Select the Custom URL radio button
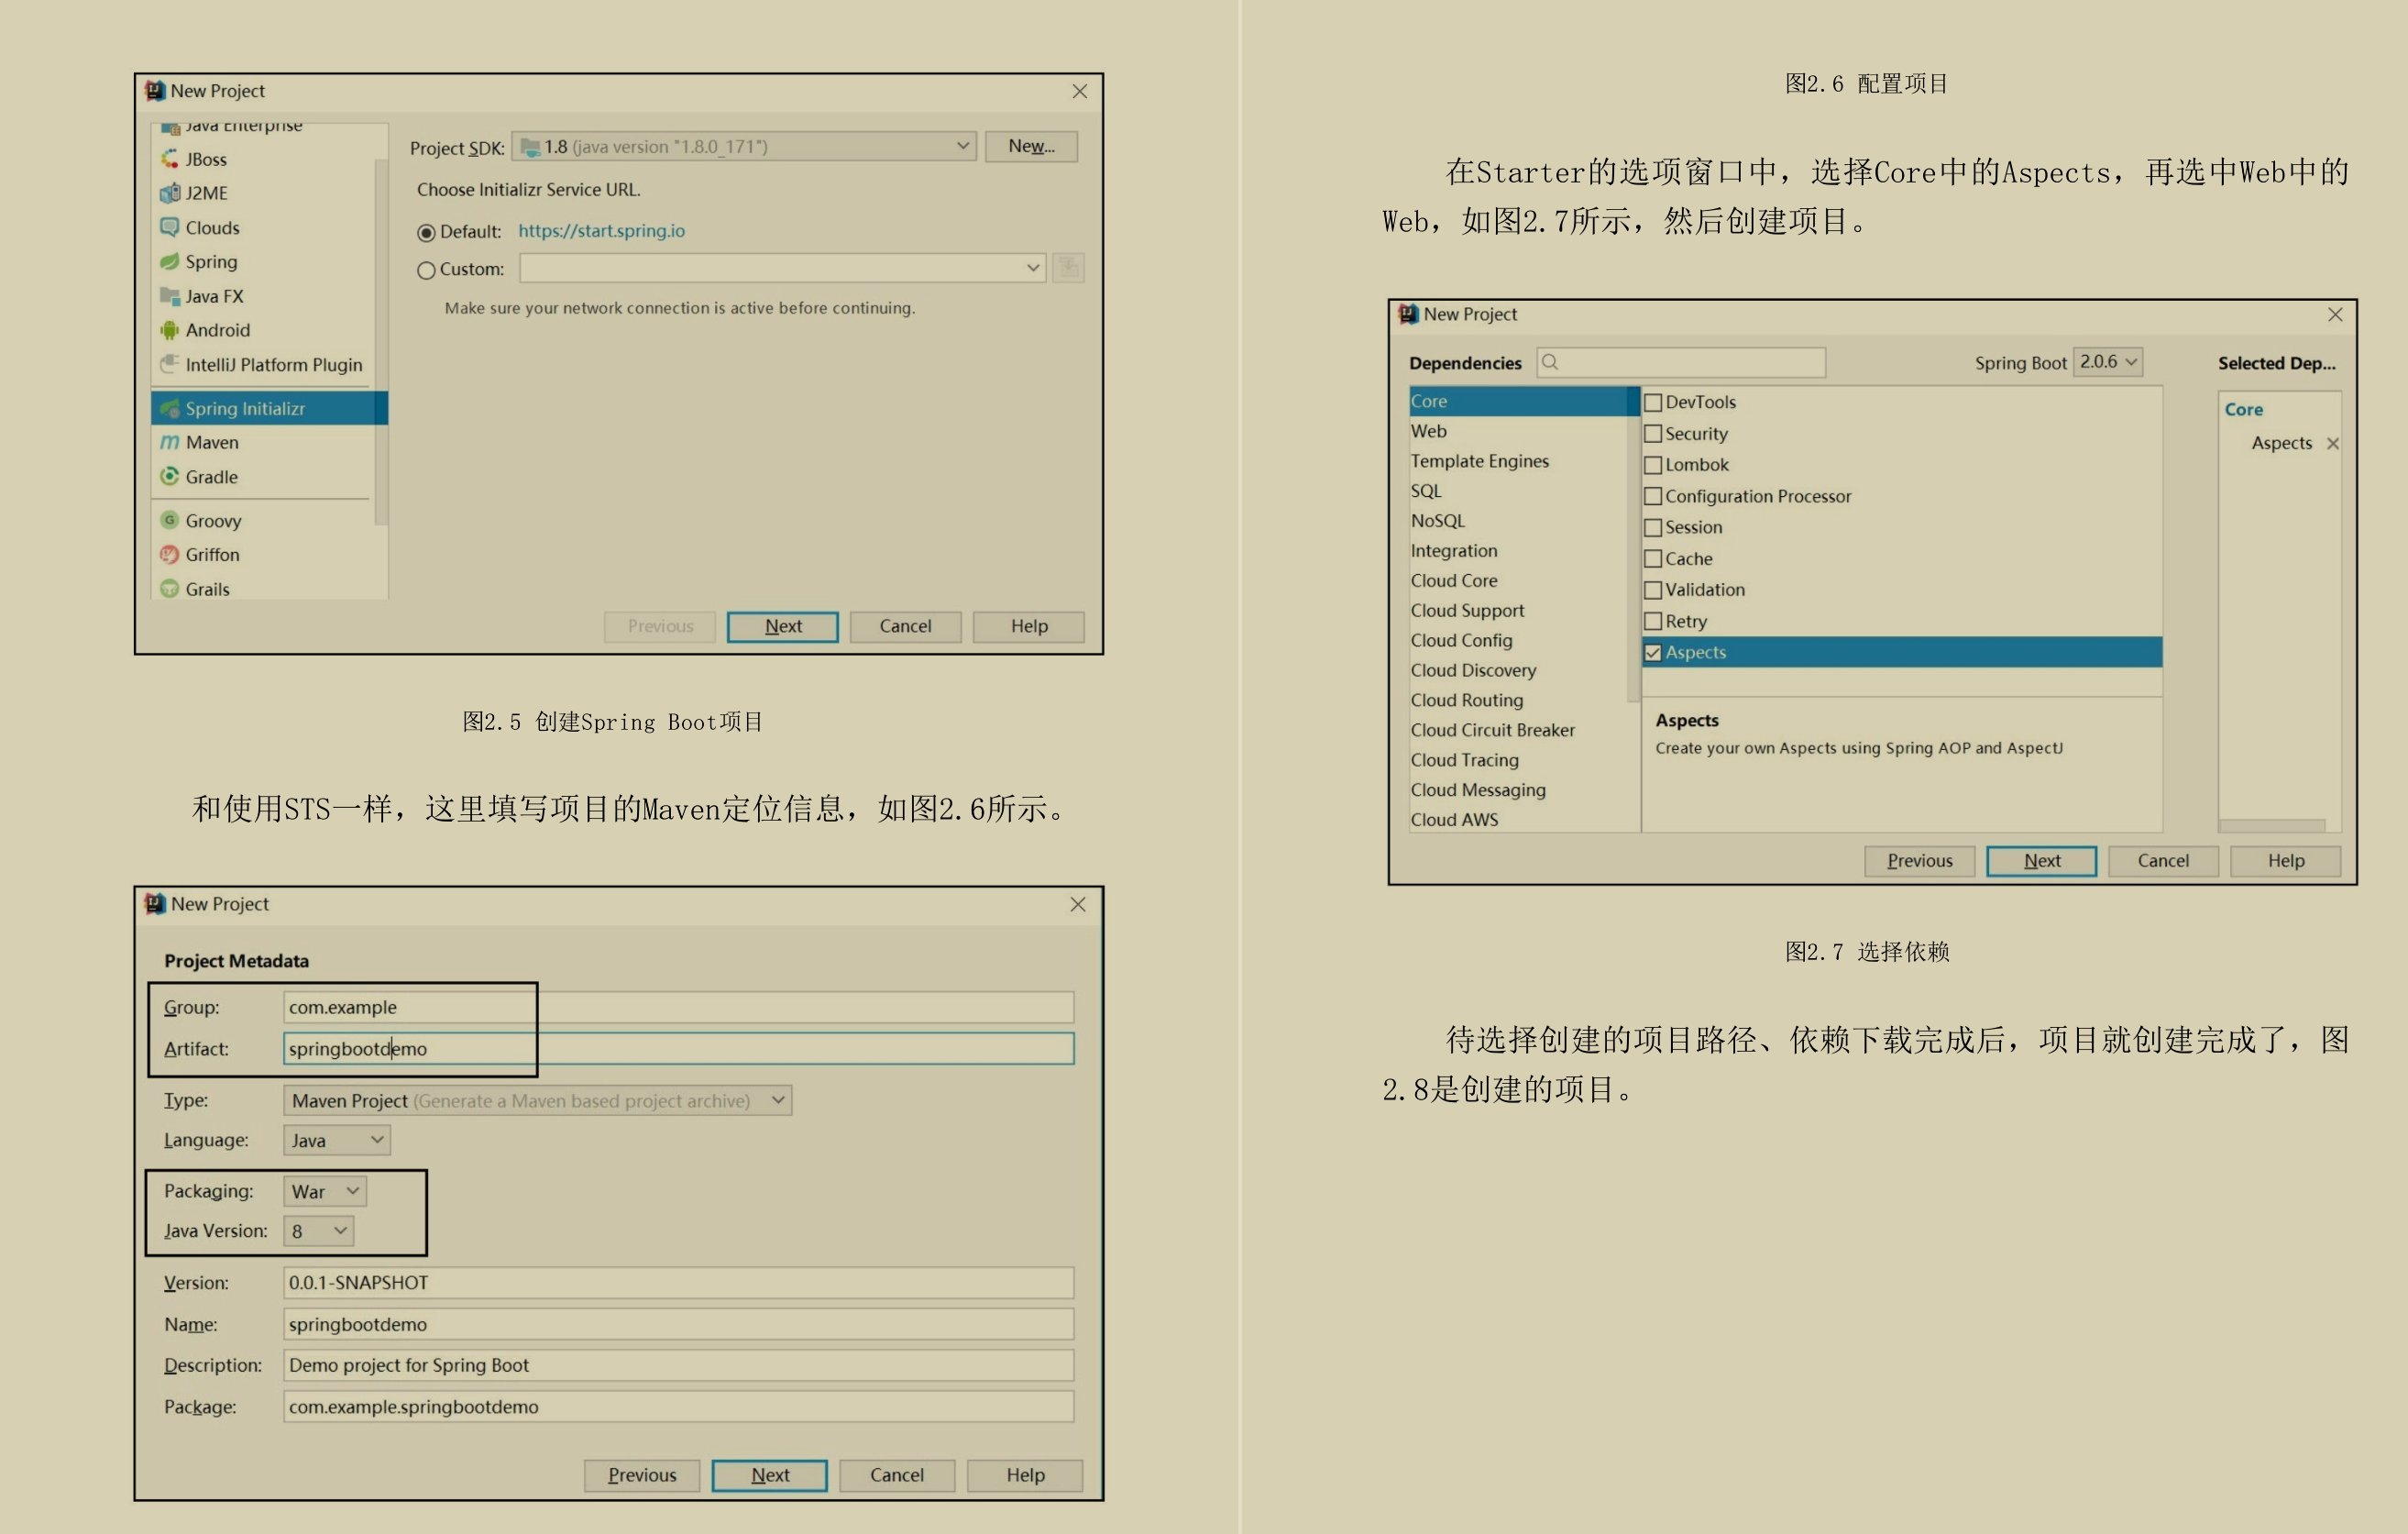The height and width of the screenshot is (1534, 2408). click(426, 270)
